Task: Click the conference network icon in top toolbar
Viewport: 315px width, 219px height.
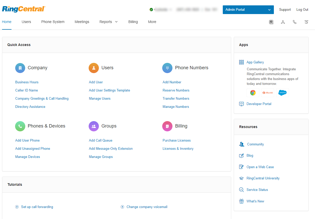Action: [283, 22]
